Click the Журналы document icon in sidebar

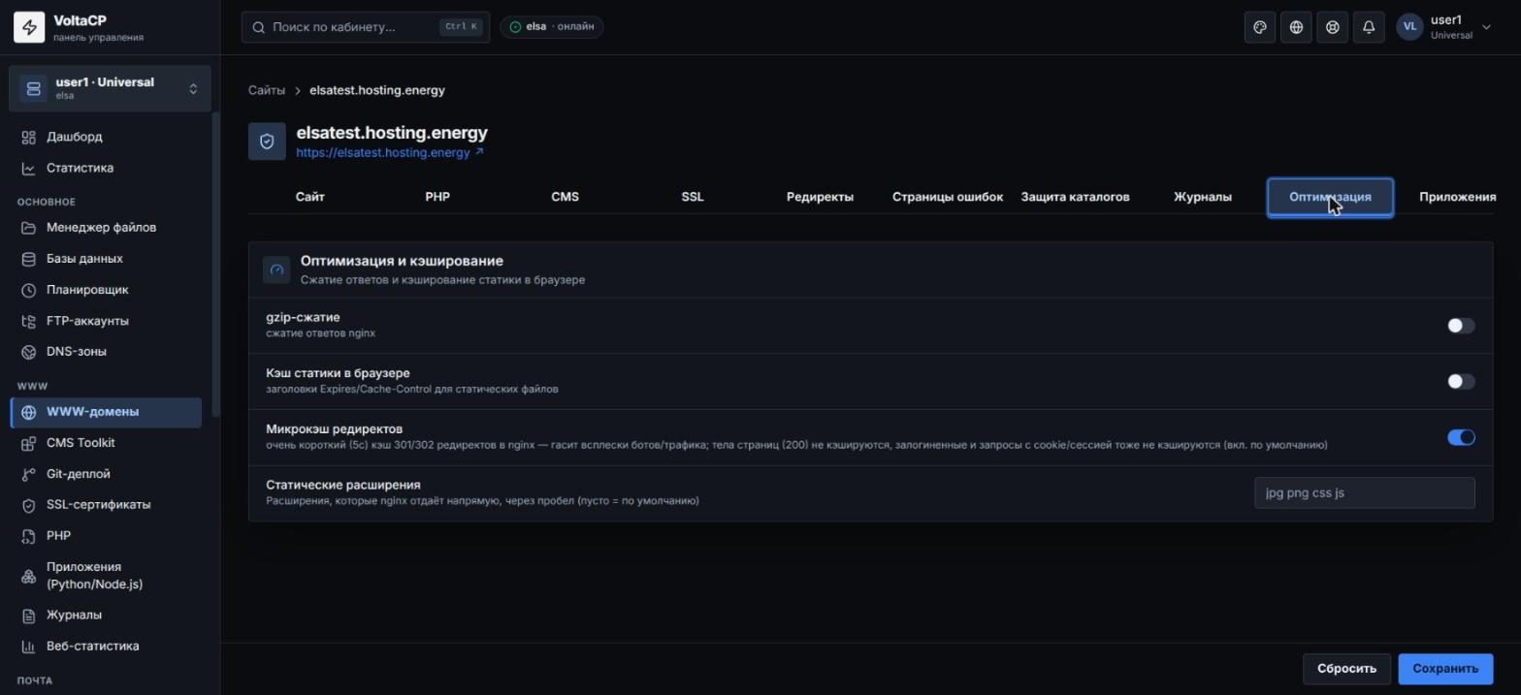(29, 616)
